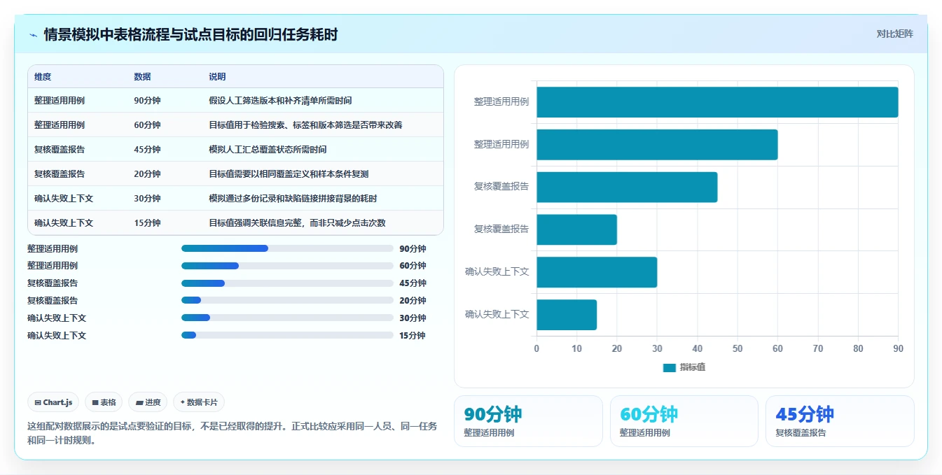Select the 表格 chip

pyautogui.click(x=104, y=402)
